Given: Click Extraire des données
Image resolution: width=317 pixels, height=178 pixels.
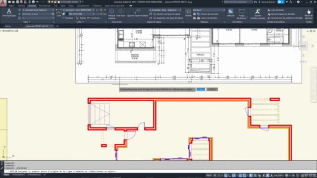Looking at the screenshot, I should point(208,14).
